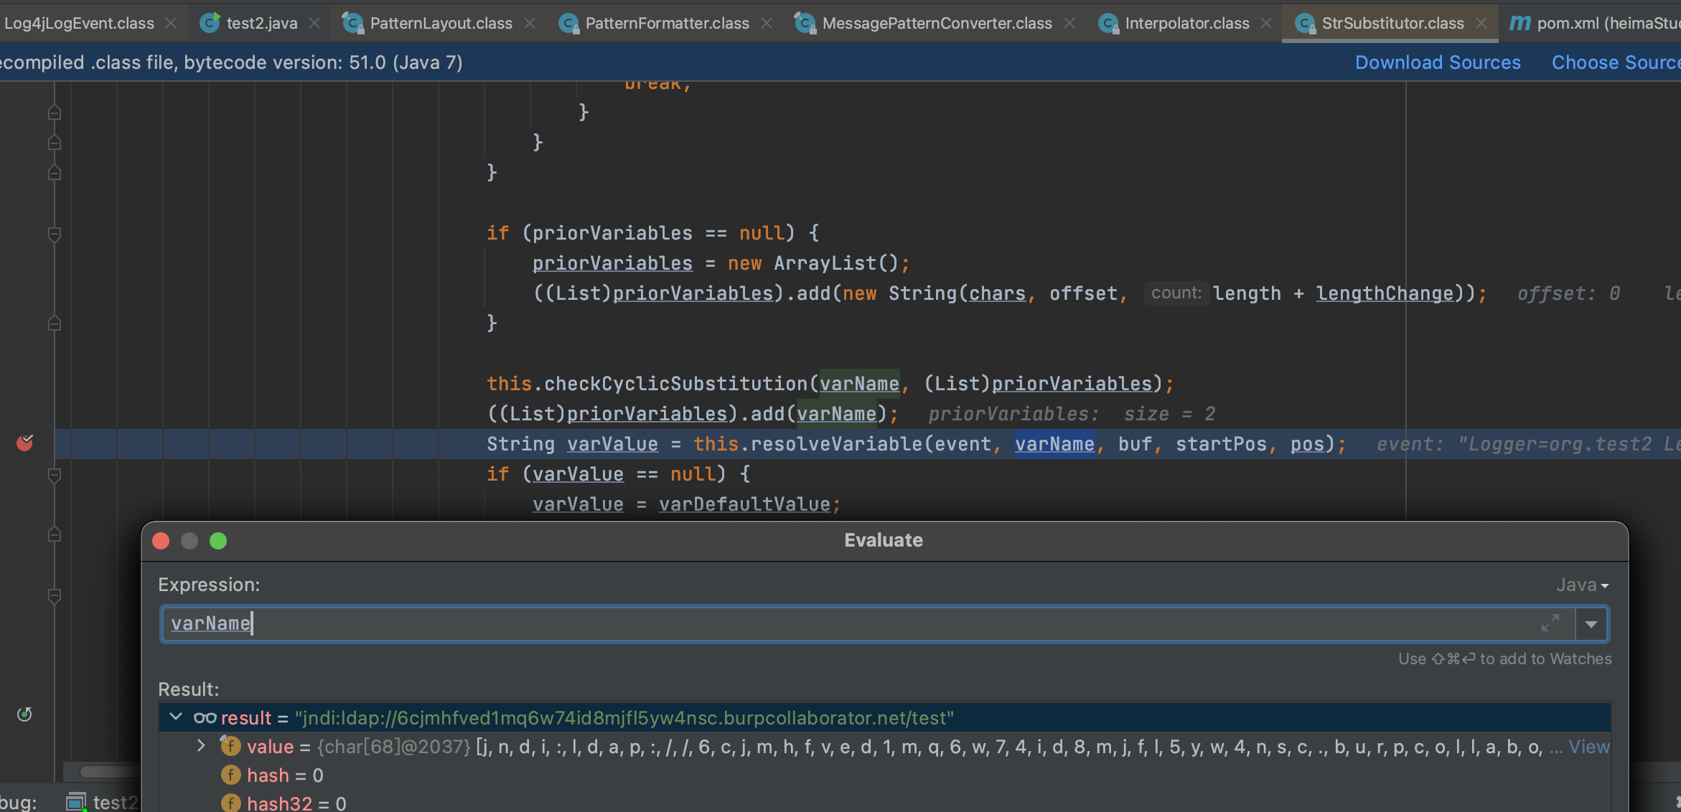Click Download Sources link

(x=1438, y=62)
